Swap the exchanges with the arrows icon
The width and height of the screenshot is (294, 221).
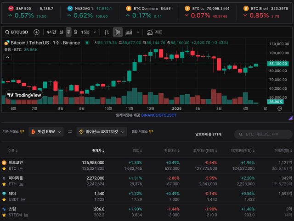(x=70, y=132)
